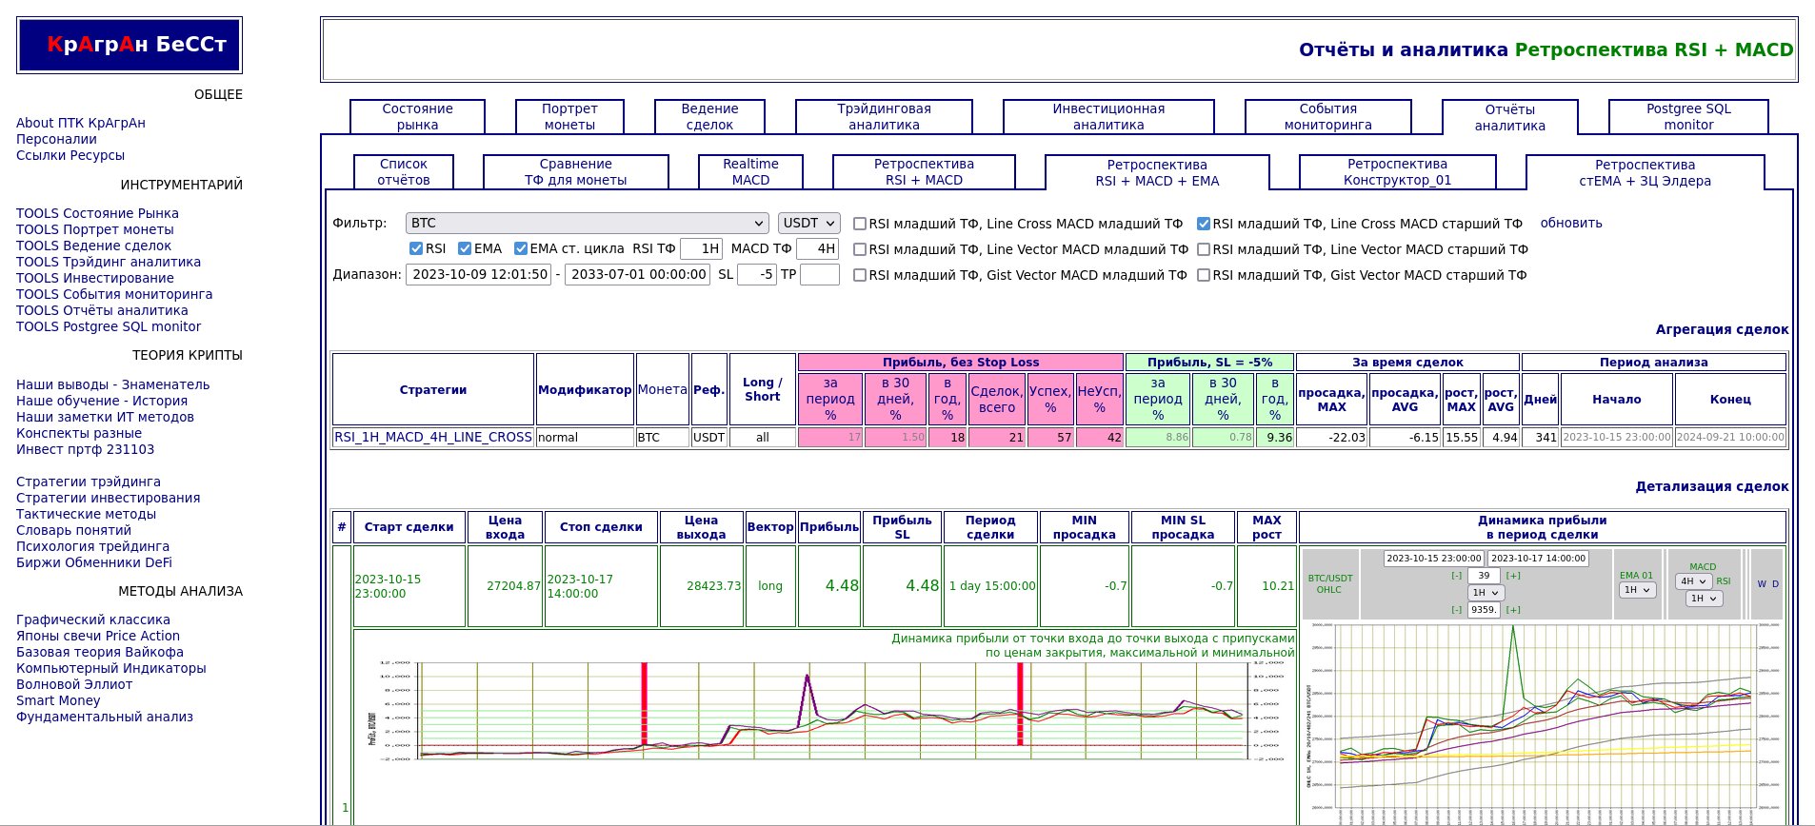Image resolution: width=1815 pixels, height=826 pixels.
Task: Open TOOLS Трэйдинг аналитика in sidebar
Action: coord(109,262)
